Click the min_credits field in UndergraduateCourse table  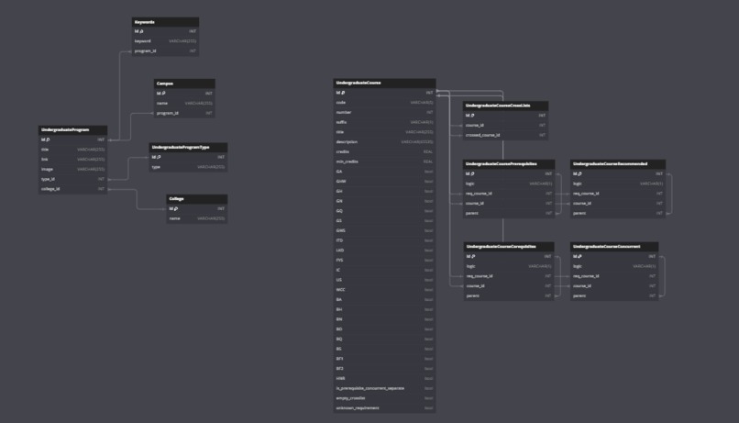(384, 161)
